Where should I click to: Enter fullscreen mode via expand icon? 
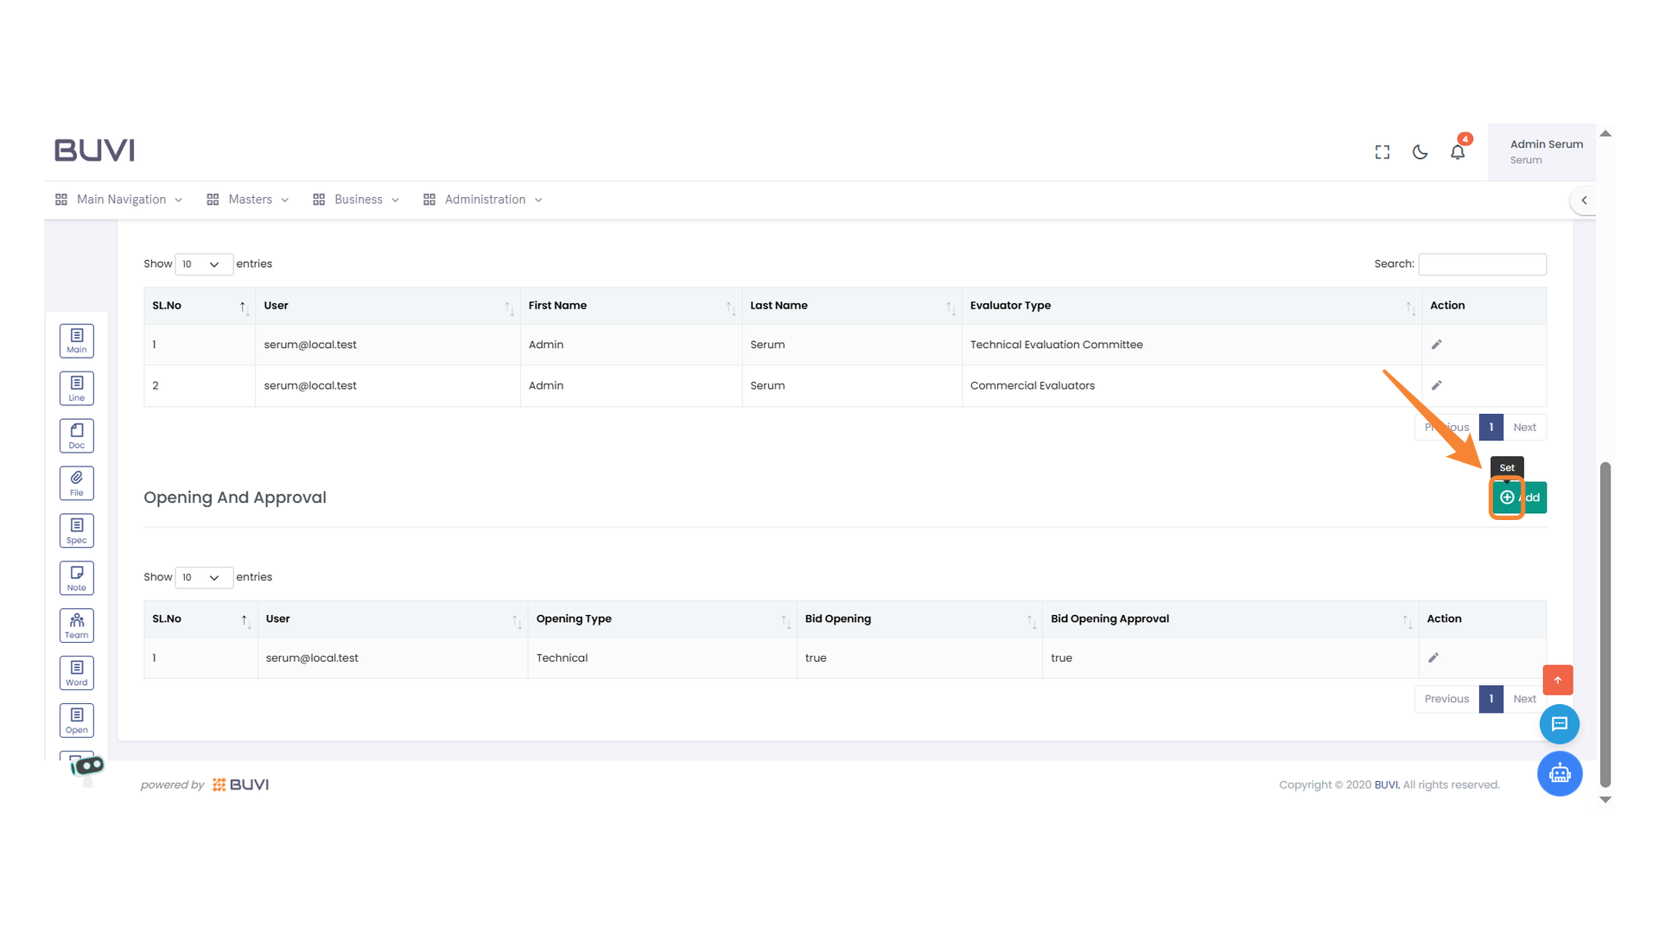(x=1382, y=152)
